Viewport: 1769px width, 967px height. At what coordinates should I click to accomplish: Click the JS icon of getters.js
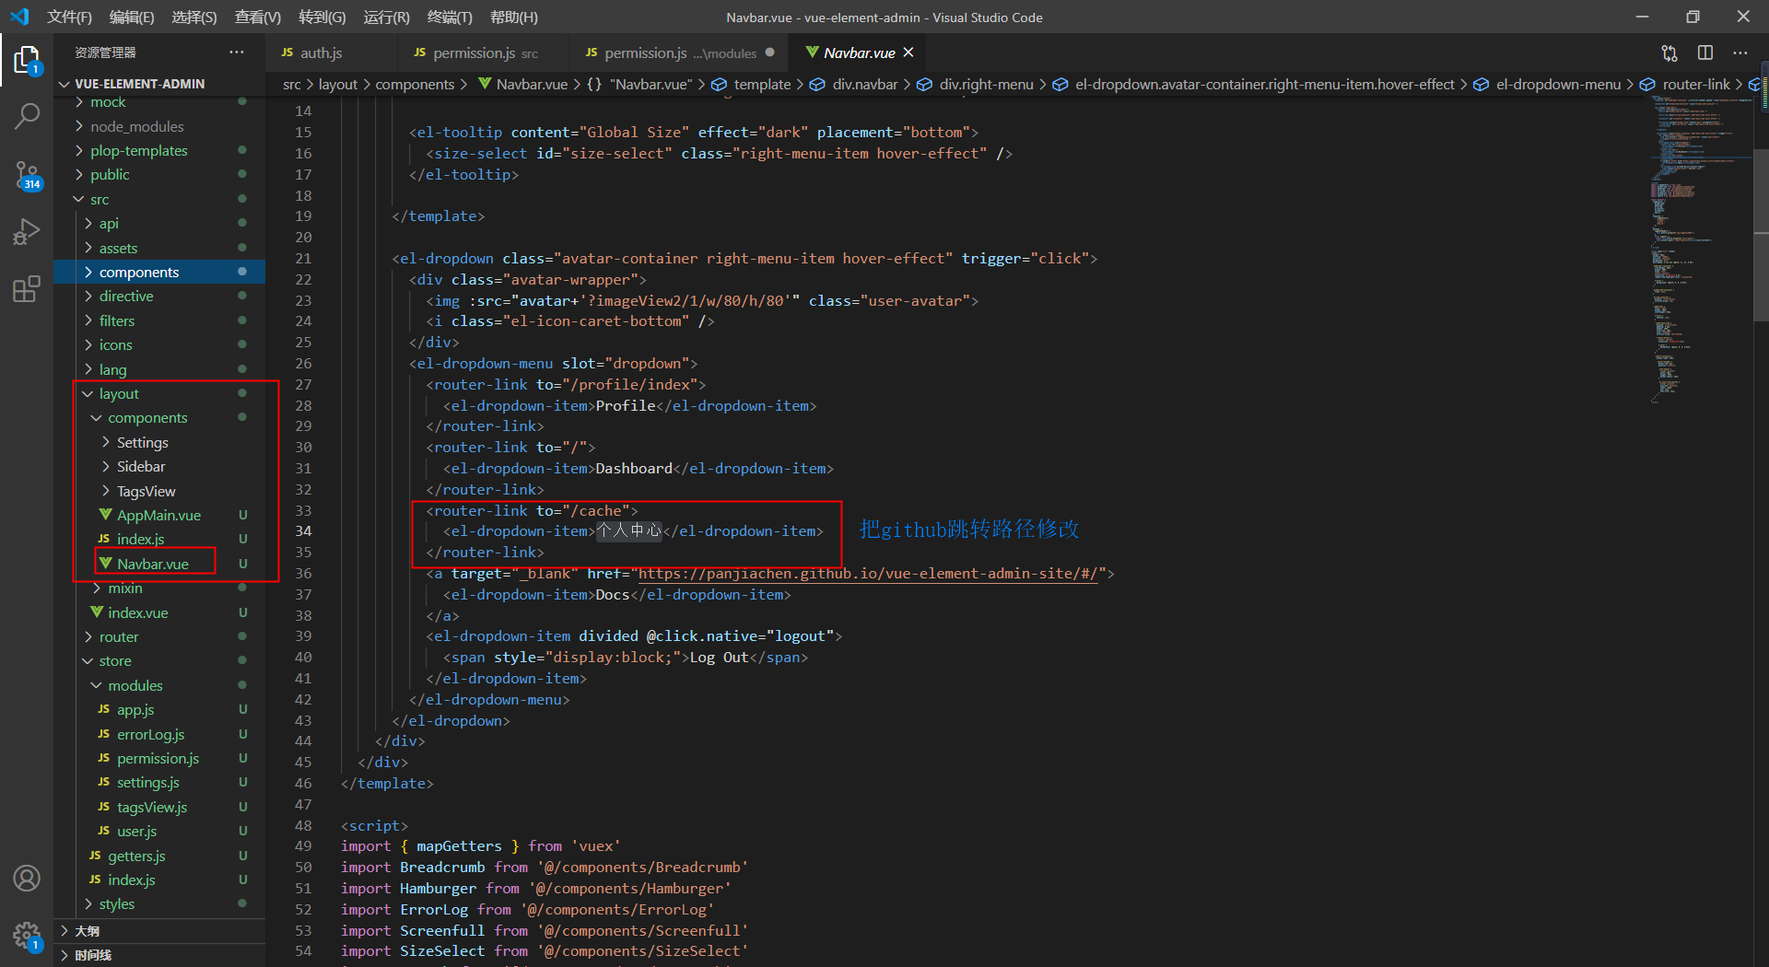(95, 856)
